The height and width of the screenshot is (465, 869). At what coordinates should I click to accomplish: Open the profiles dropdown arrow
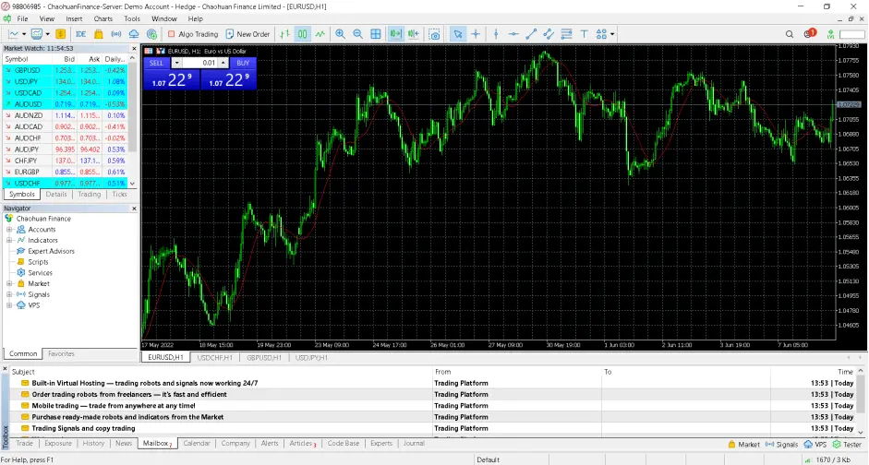[x=48, y=34]
